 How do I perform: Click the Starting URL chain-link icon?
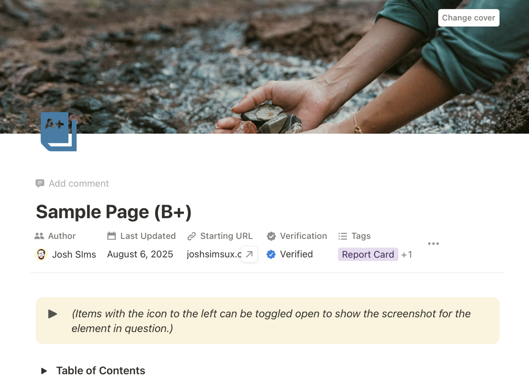pos(191,236)
